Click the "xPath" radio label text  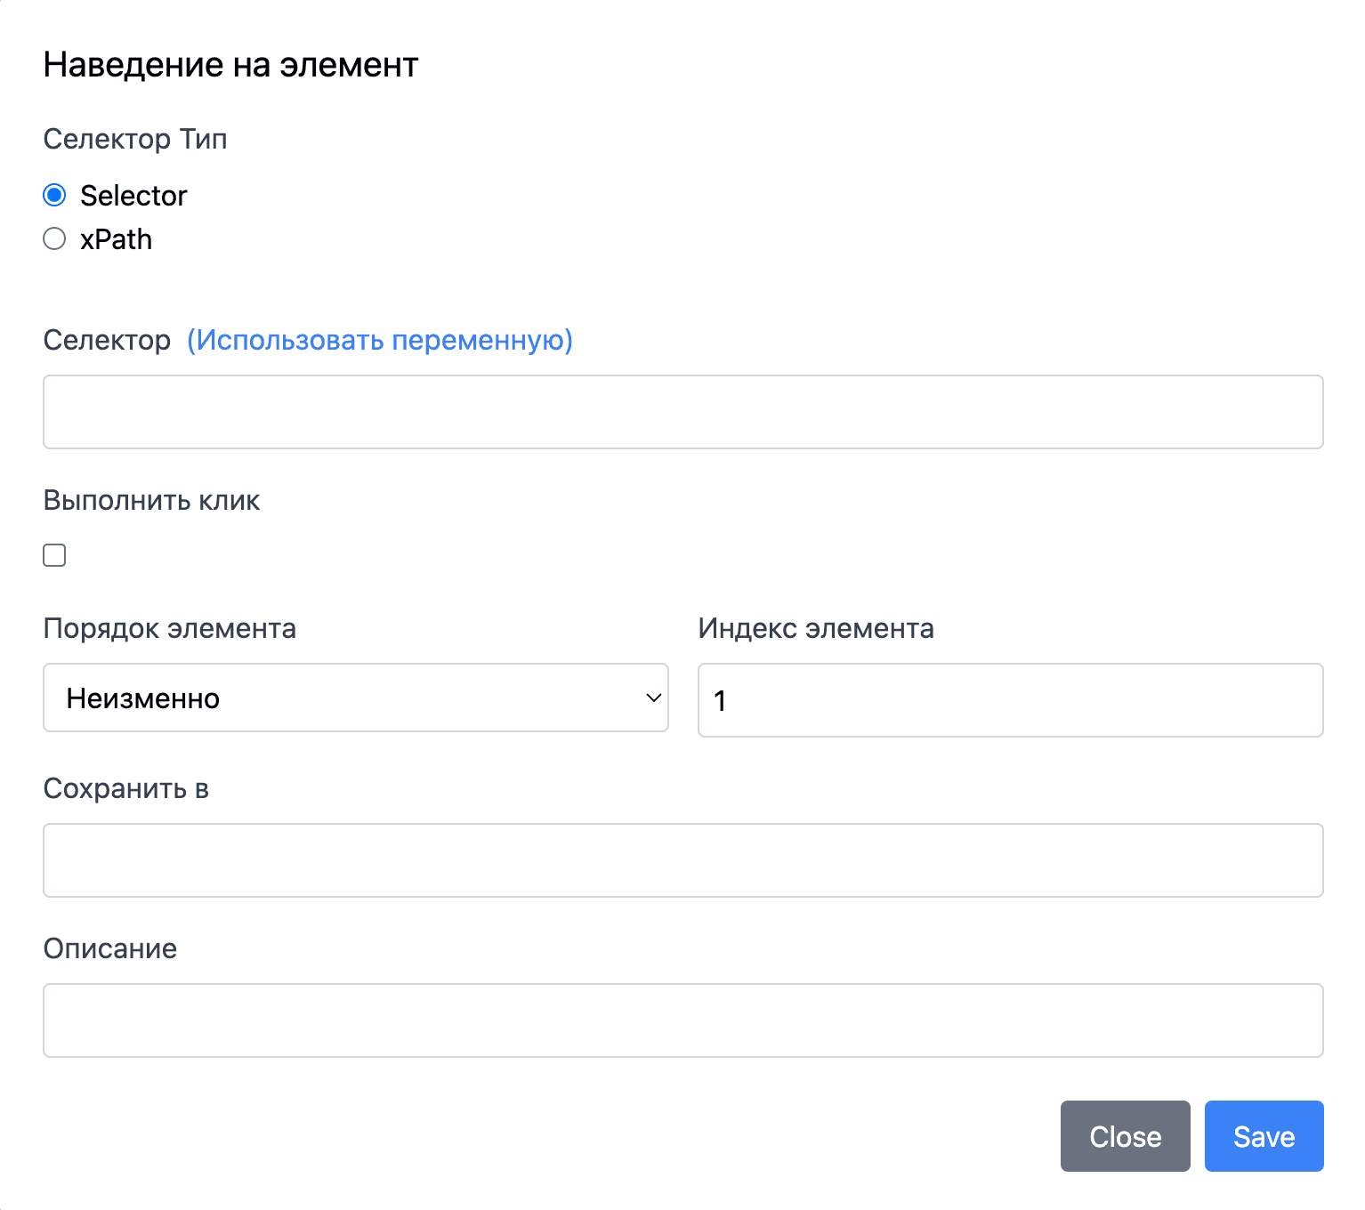pyautogui.click(x=116, y=239)
